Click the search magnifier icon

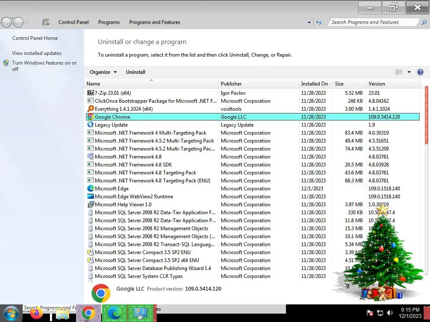click(x=424, y=22)
